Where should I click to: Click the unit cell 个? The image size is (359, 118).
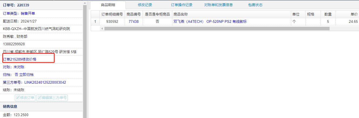pyautogui.click(x=298, y=21)
